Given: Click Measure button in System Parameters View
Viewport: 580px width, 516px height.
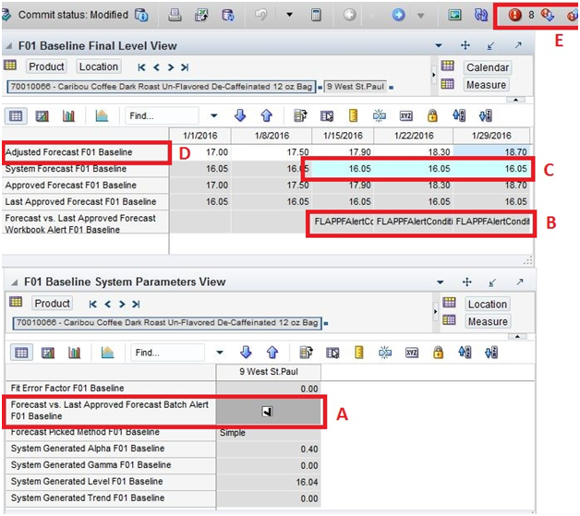Looking at the screenshot, I should pos(488,321).
